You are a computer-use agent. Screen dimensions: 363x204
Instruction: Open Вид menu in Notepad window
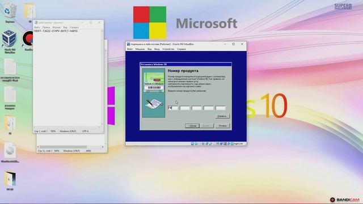[x=65, y=27]
